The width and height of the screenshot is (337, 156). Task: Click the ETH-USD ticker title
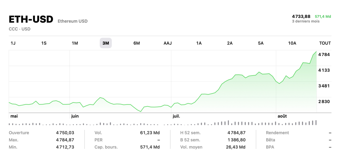coord(31,19)
